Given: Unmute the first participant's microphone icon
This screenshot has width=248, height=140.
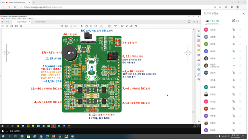Looking at the screenshot, I should click(234, 30).
